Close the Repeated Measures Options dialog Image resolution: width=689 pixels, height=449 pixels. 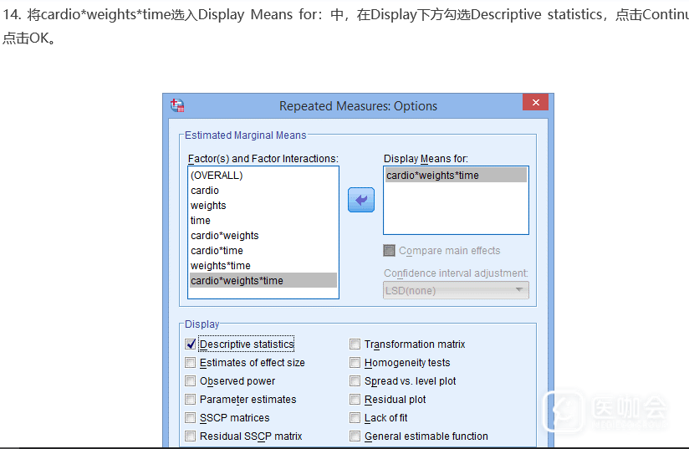pos(535,103)
